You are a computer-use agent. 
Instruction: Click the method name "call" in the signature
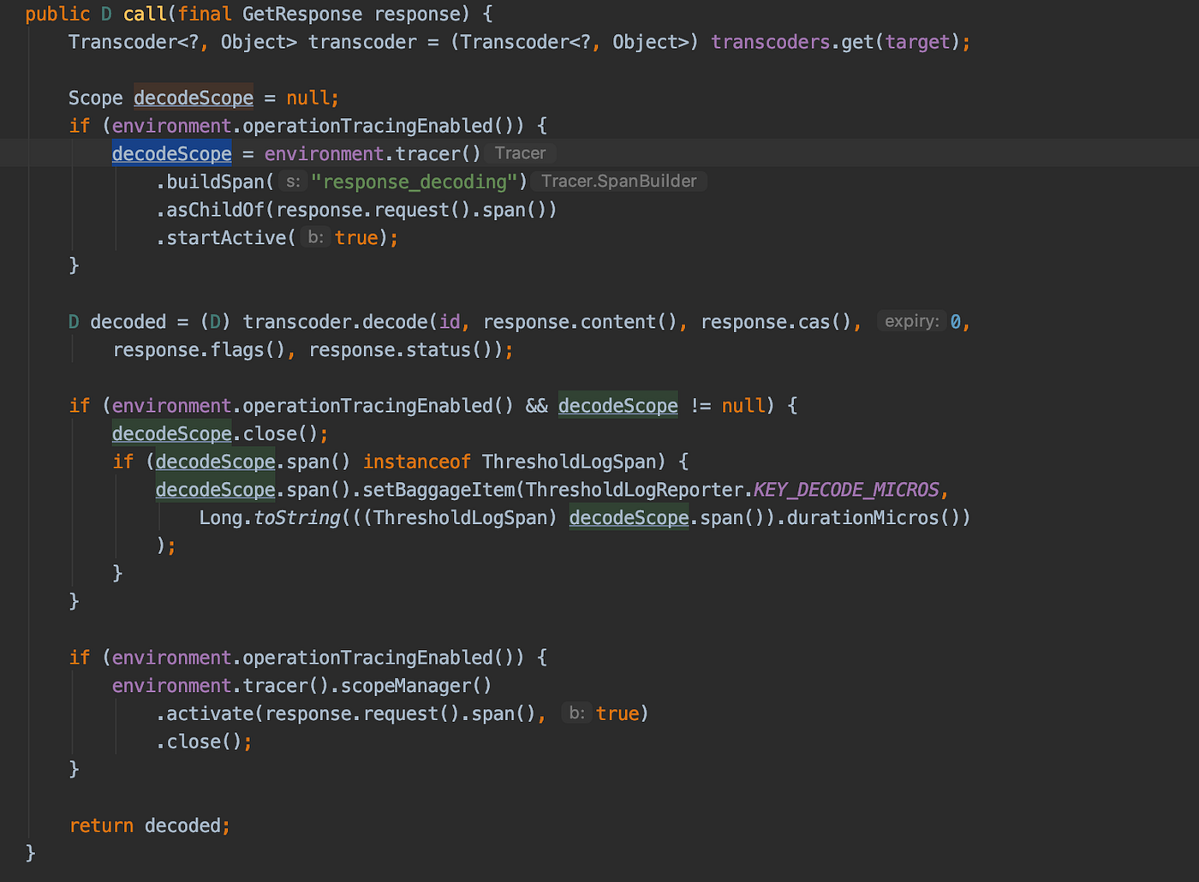click(x=144, y=13)
